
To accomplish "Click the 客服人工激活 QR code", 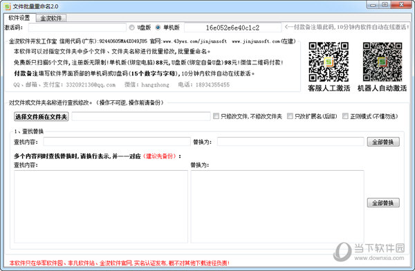I will [329, 62].
